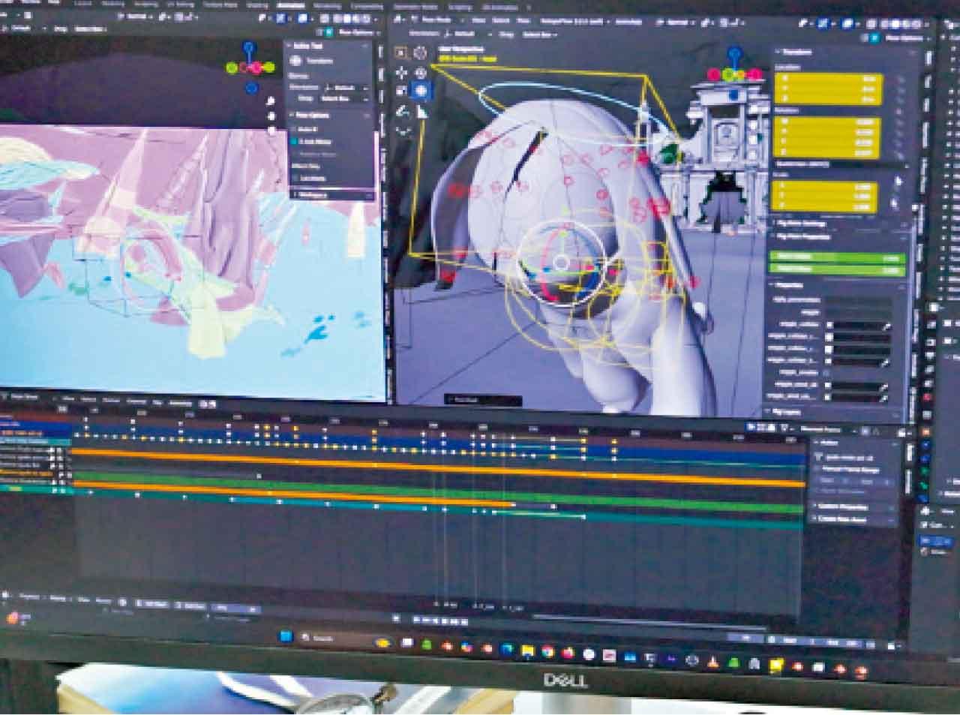The width and height of the screenshot is (960, 715).
Task: Open Windows Start button on taskbar
Action: [x=286, y=637]
